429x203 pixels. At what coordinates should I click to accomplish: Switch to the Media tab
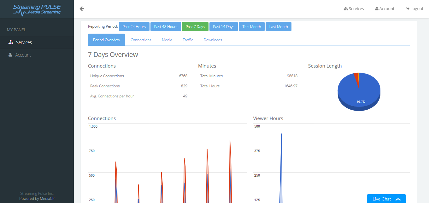point(167,40)
